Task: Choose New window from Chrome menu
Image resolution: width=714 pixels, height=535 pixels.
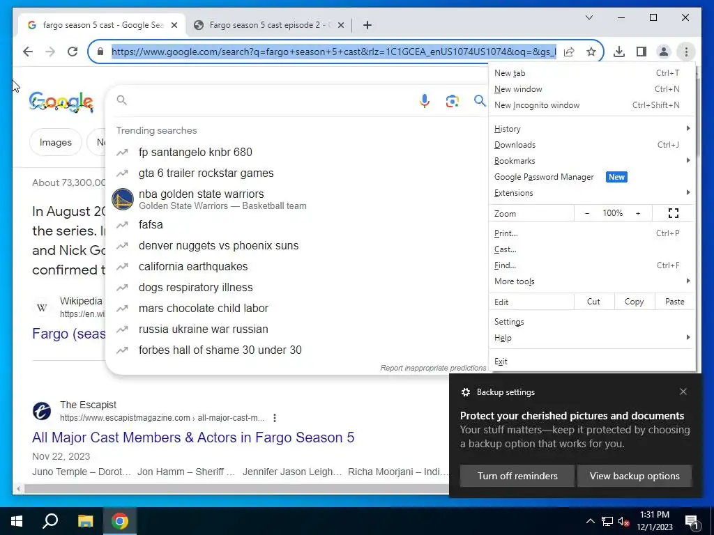Action: 592,88
